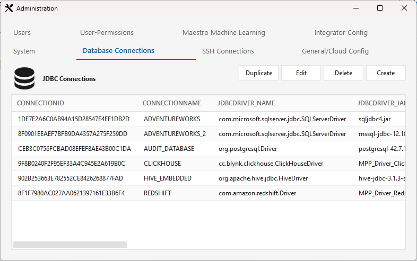Click the org.apache.hive.jdbc.HiveDriver cell
This screenshot has width=417, height=261.
pos(263,178)
